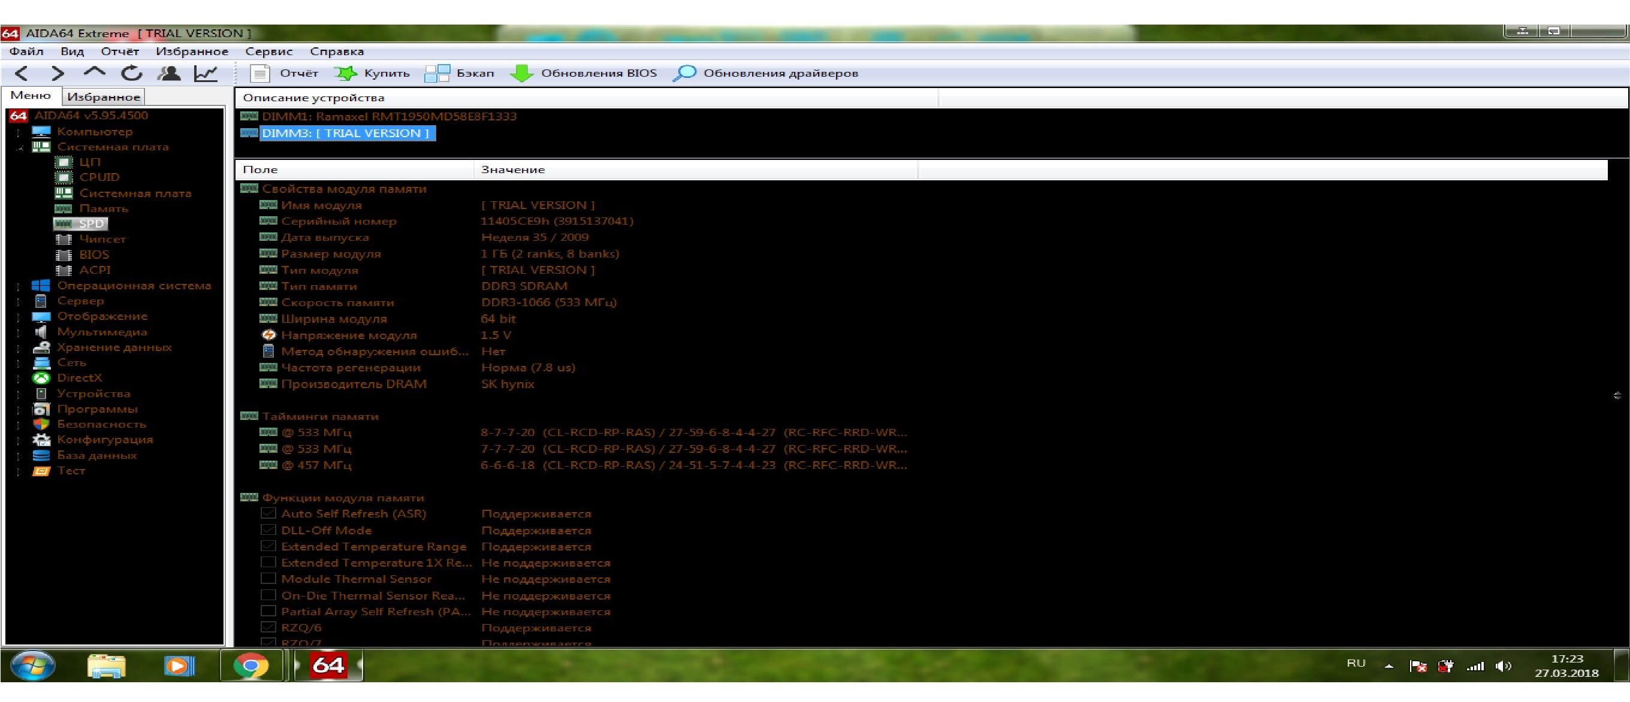Screen dimensions: 1630x702
Task: Go up one level with the up arrow
Action: tap(94, 72)
